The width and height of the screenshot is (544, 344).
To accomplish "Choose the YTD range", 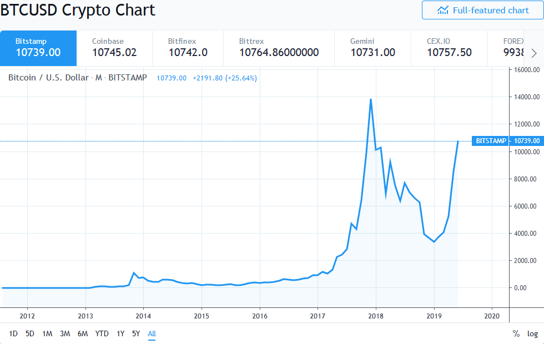I will click(102, 333).
